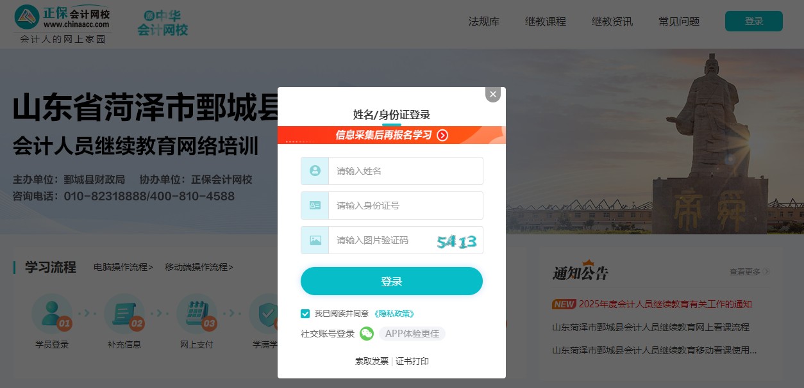Click the 学员登录 step 01 icon
This screenshot has width=804, height=388.
52,313
